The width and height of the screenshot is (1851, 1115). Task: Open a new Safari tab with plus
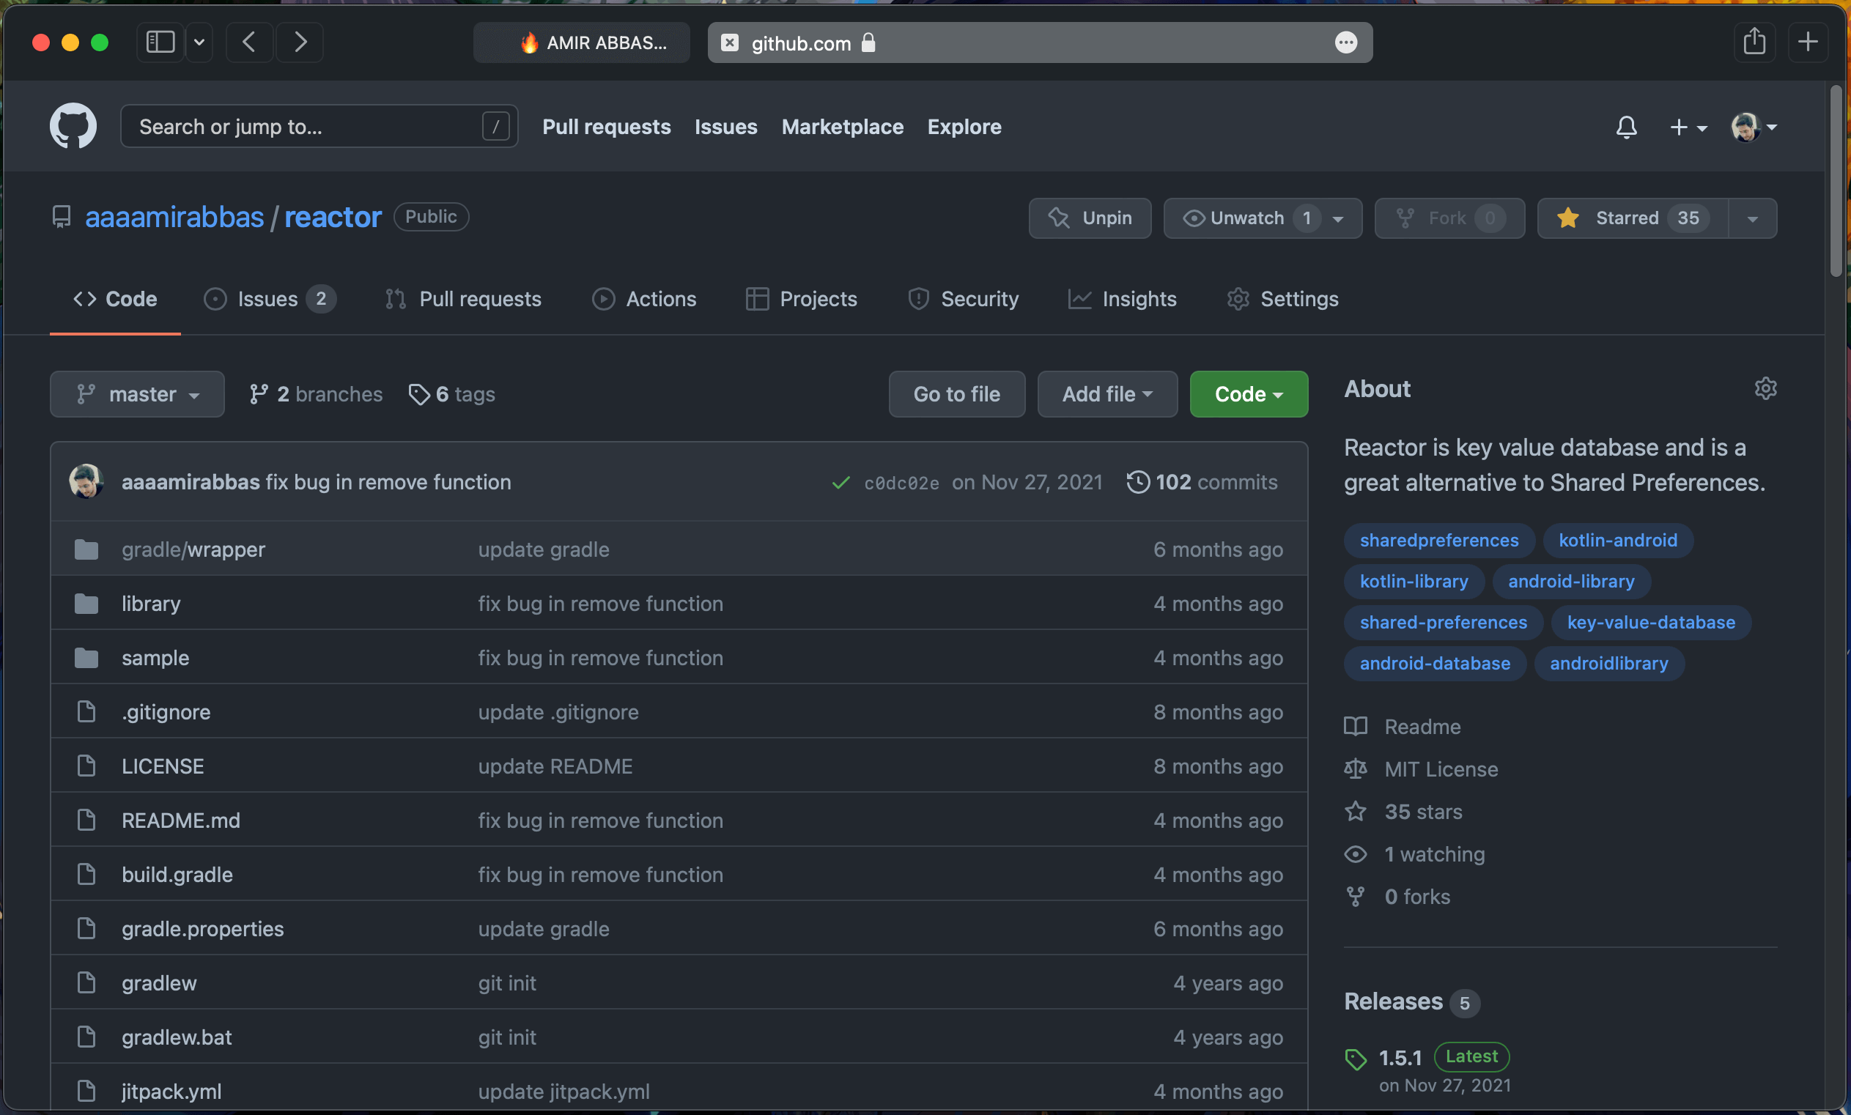click(x=1808, y=42)
